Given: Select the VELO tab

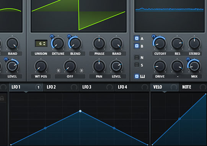Looking at the screenshot, I should click(x=165, y=87).
